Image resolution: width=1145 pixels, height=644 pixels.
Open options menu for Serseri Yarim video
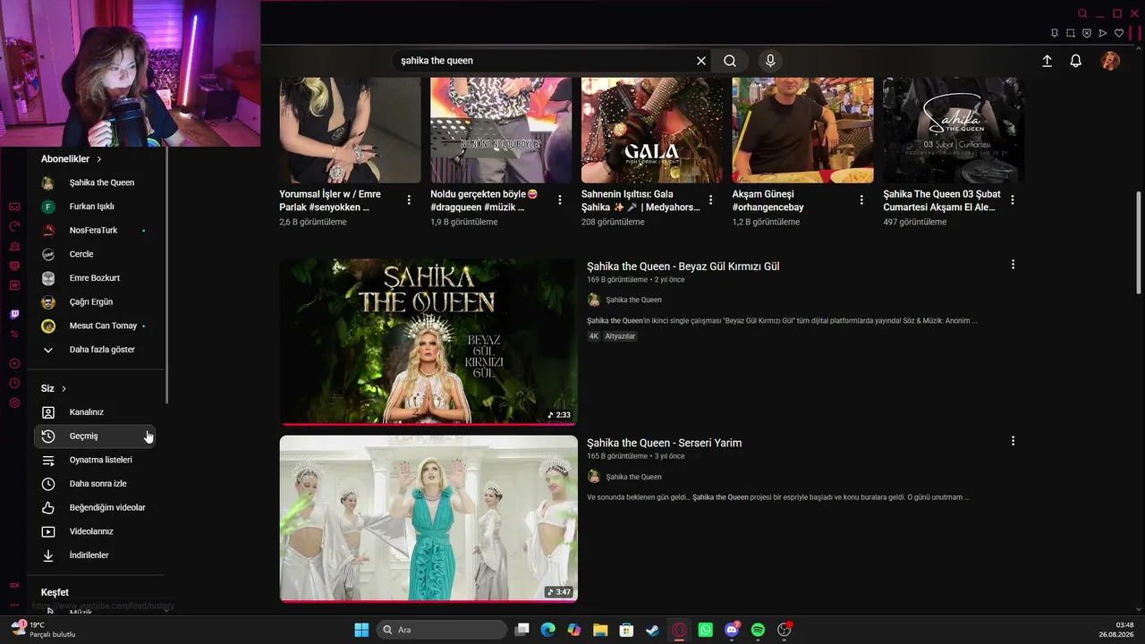coord(1013,441)
